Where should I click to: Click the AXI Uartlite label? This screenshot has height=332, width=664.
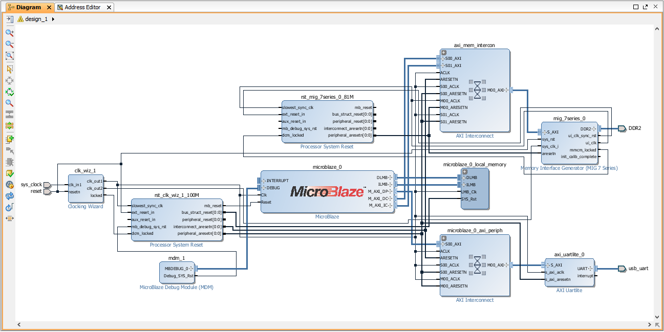(569, 291)
